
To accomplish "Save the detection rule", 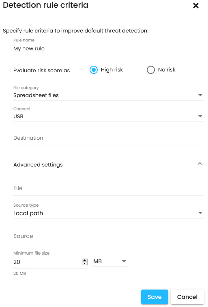I will pos(154,297).
